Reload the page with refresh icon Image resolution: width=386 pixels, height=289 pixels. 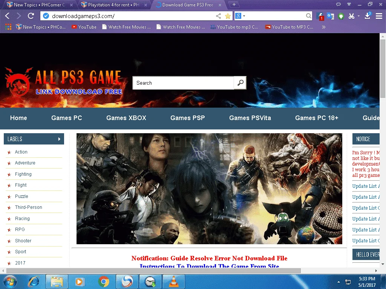(x=31, y=16)
